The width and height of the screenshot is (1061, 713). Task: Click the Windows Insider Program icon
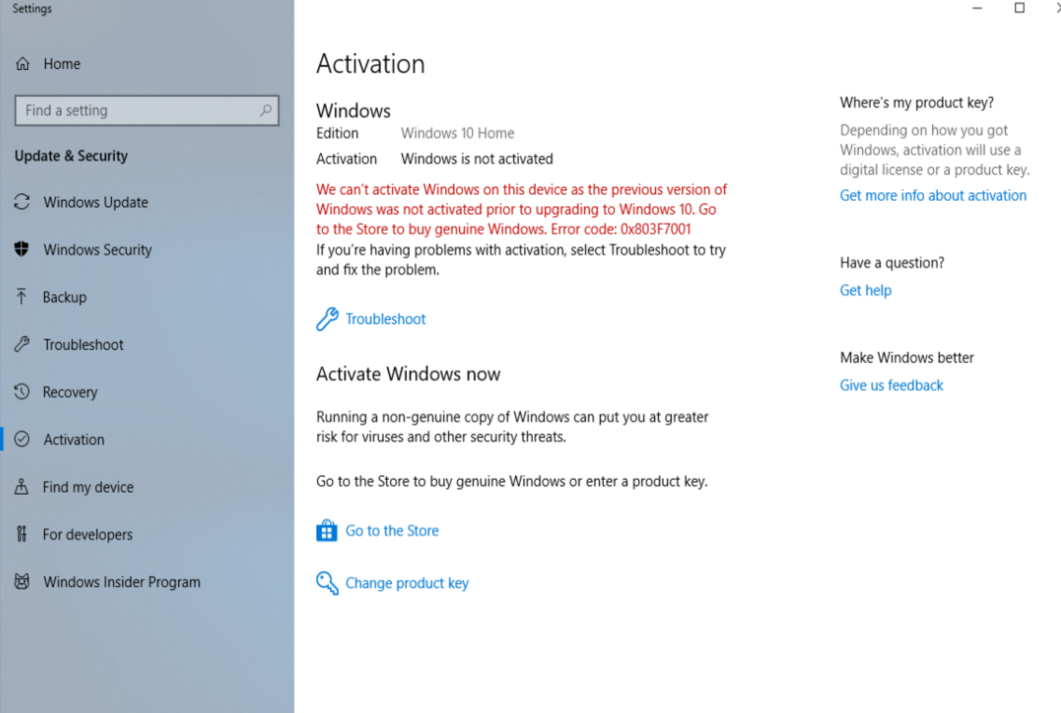[x=22, y=582]
